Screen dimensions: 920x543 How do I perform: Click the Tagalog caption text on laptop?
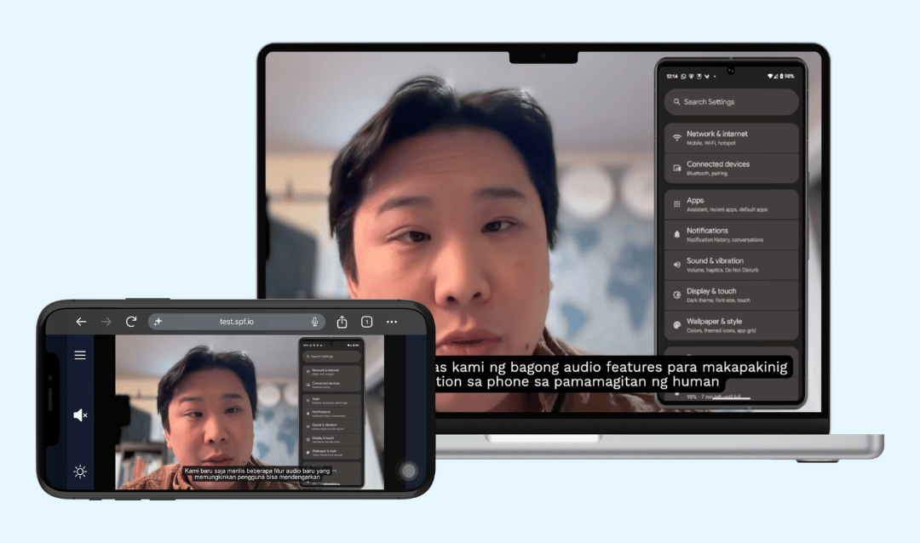click(612, 374)
